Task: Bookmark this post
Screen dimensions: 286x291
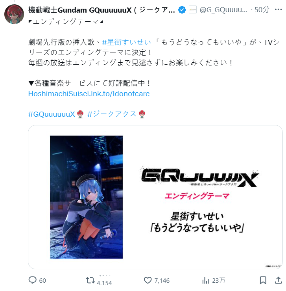Action: coord(263,280)
